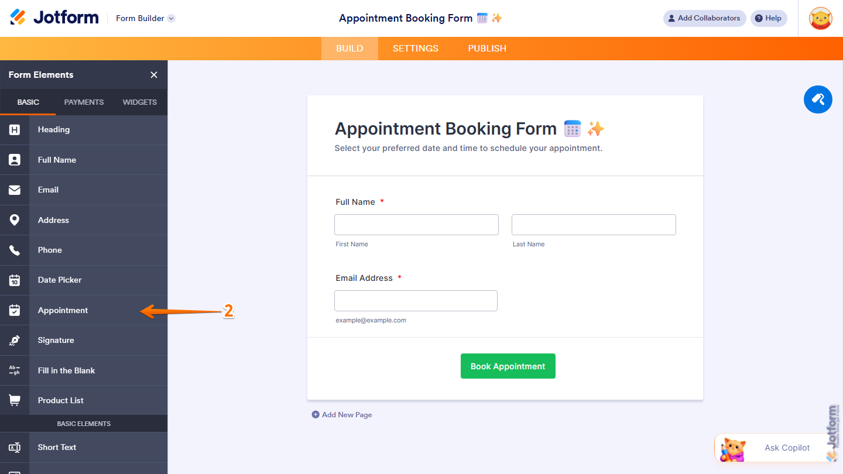Select the Short Text element icon
843x474 pixels.
(x=14, y=447)
